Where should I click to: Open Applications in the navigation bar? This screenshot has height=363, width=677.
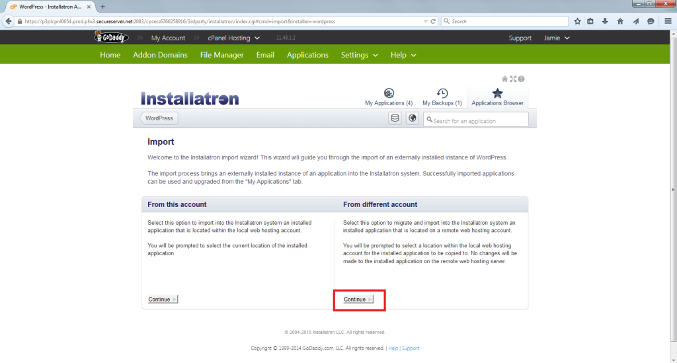click(x=307, y=55)
